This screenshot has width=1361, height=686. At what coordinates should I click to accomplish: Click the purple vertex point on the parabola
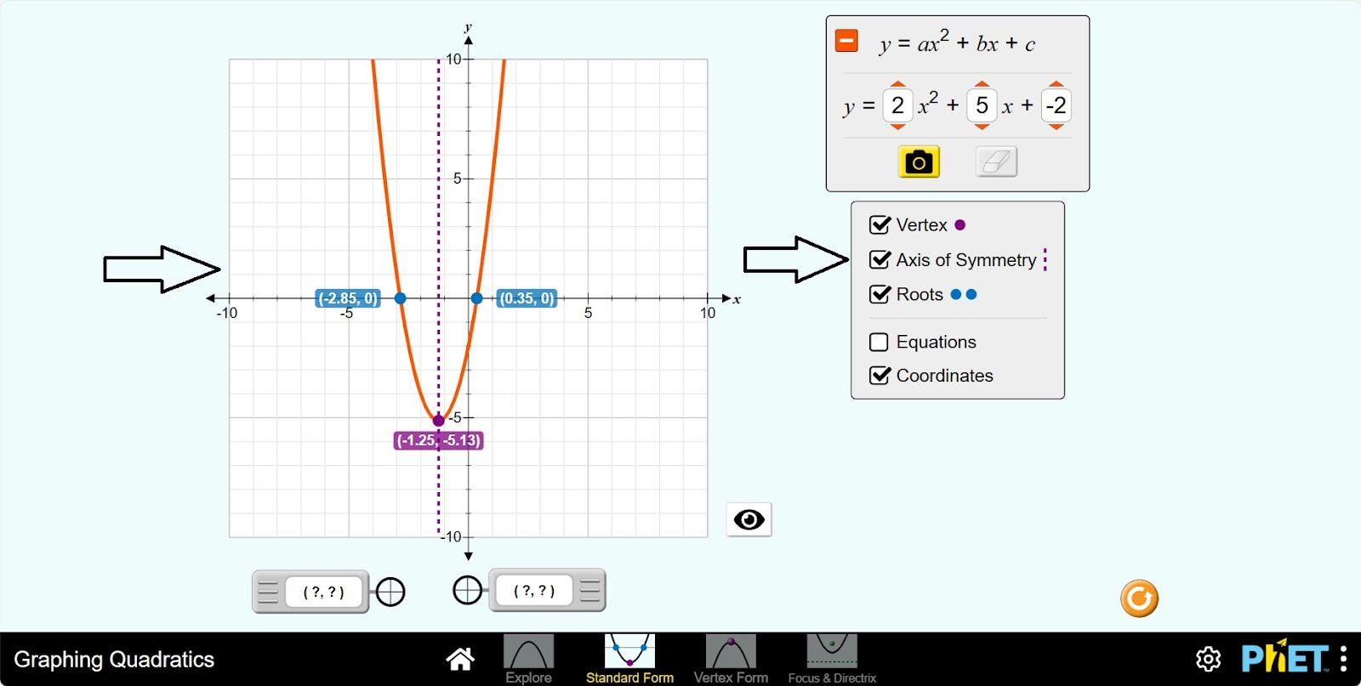point(439,421)
